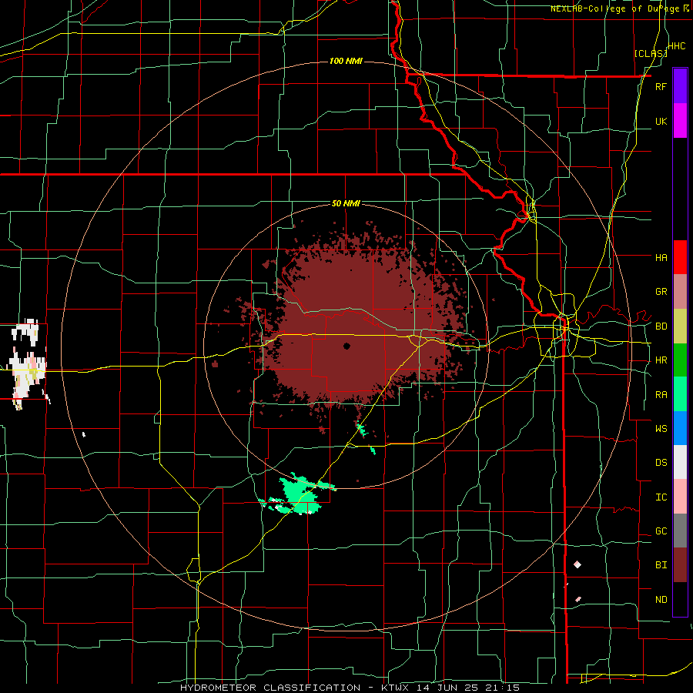Select the BI legend label
The width and height of the screenshot is (693, 693).
[661, 565]
